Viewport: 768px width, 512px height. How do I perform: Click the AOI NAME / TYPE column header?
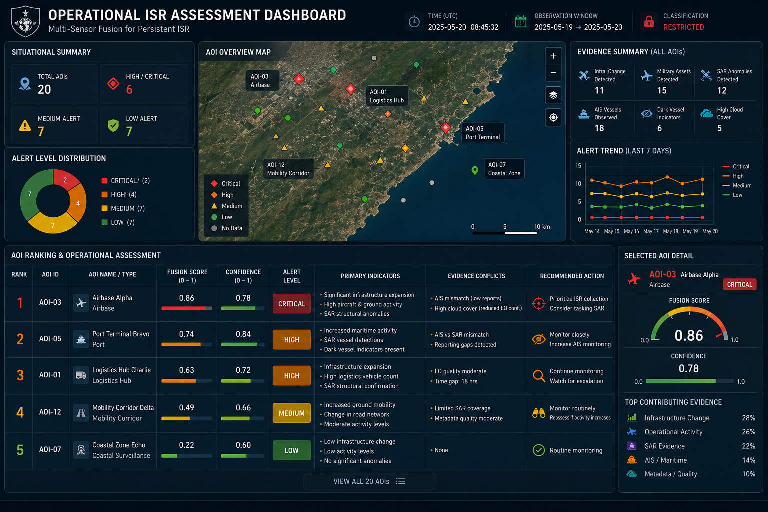coord(112,274)
